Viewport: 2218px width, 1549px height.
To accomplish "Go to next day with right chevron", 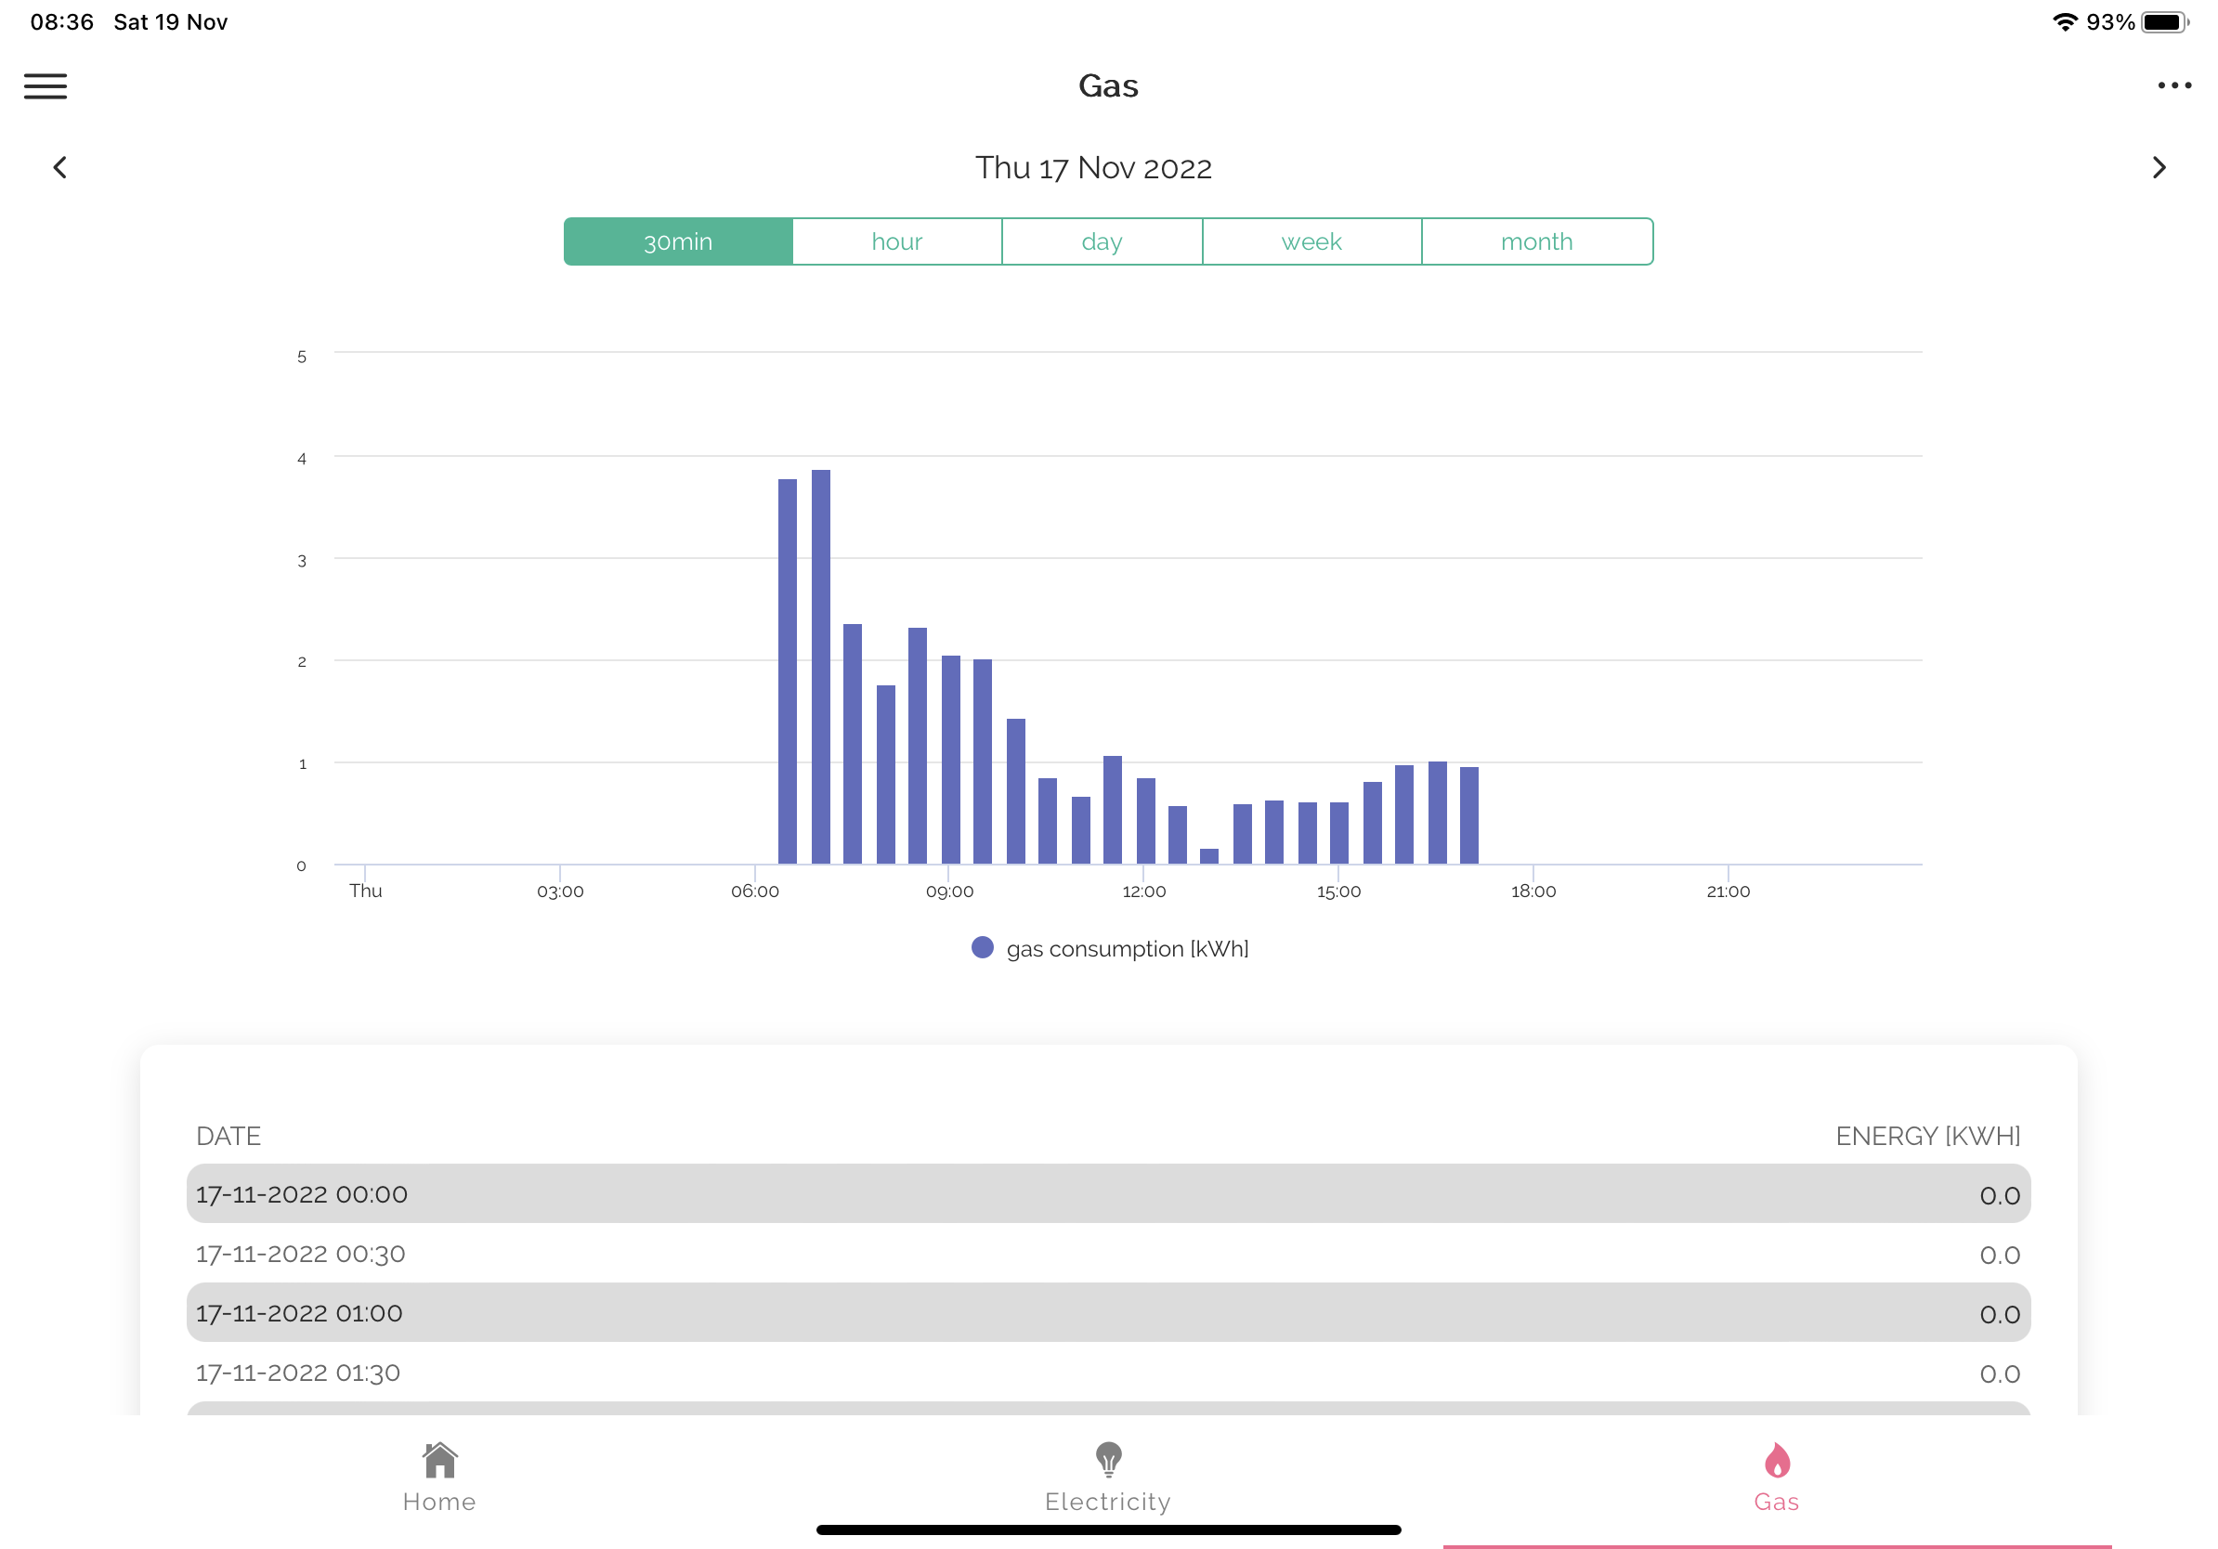I will pyautogui.click(x=2159, y=168).
